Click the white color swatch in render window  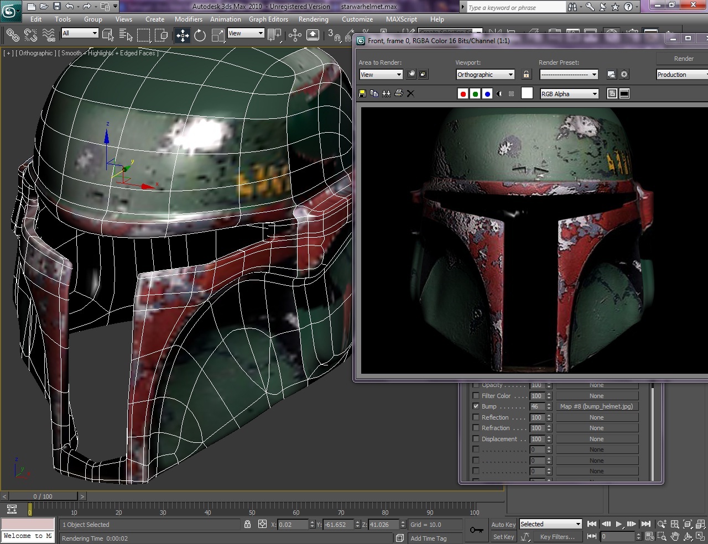tap(527, 93)
